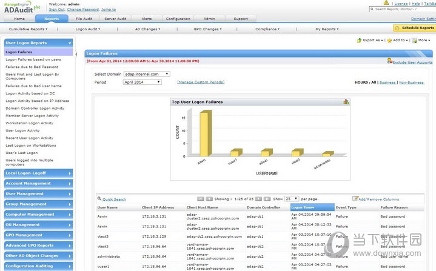Viewport: 436px width, 271px height.
Task: Expand the Other AD Object Changes section
Action: [x=38, y=256]
